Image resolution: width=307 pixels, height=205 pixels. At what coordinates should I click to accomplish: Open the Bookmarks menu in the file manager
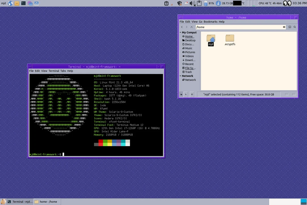pos(211,21)
